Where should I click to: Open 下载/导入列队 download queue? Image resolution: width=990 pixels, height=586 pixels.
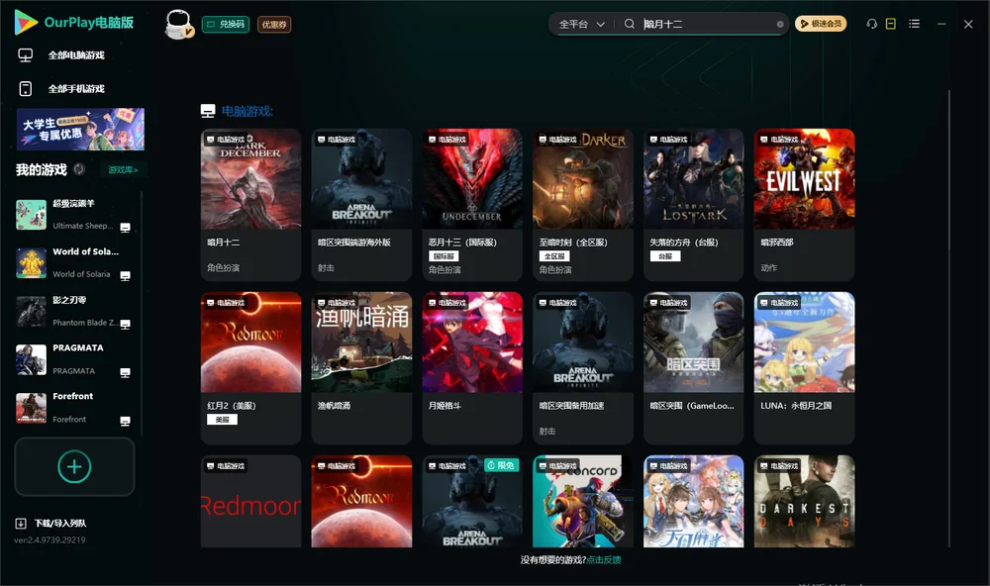60,524
